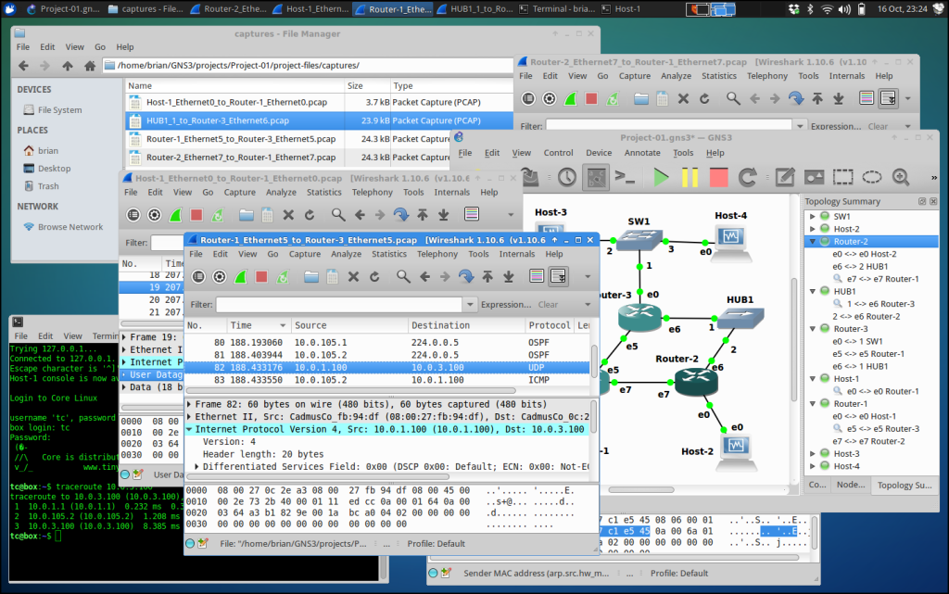
Task: Stop all devices with GNS3 red stop button
Action: tap(718, 177)
